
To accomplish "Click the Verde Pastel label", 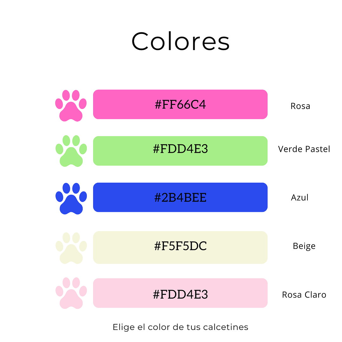I will point(304,149).
